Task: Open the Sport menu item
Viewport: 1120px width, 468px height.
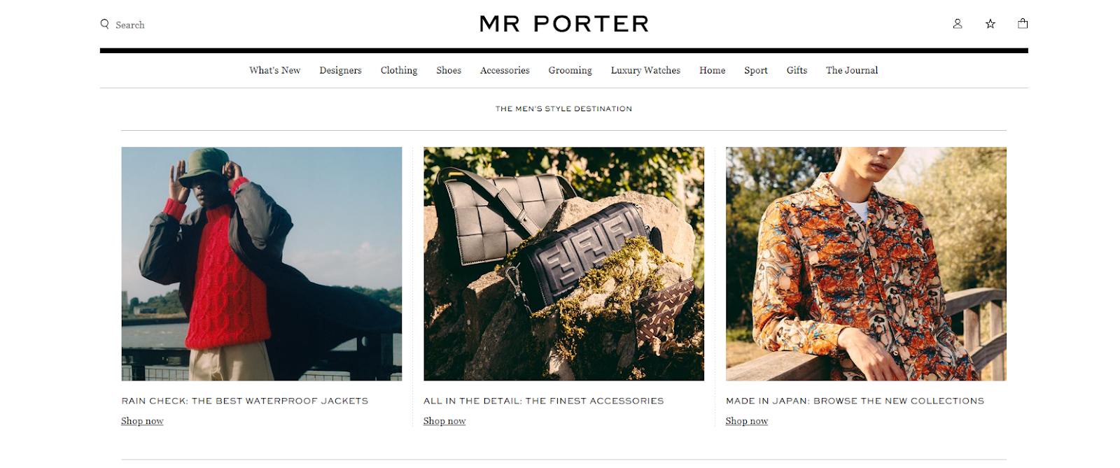Action: (x=755, y=70)
